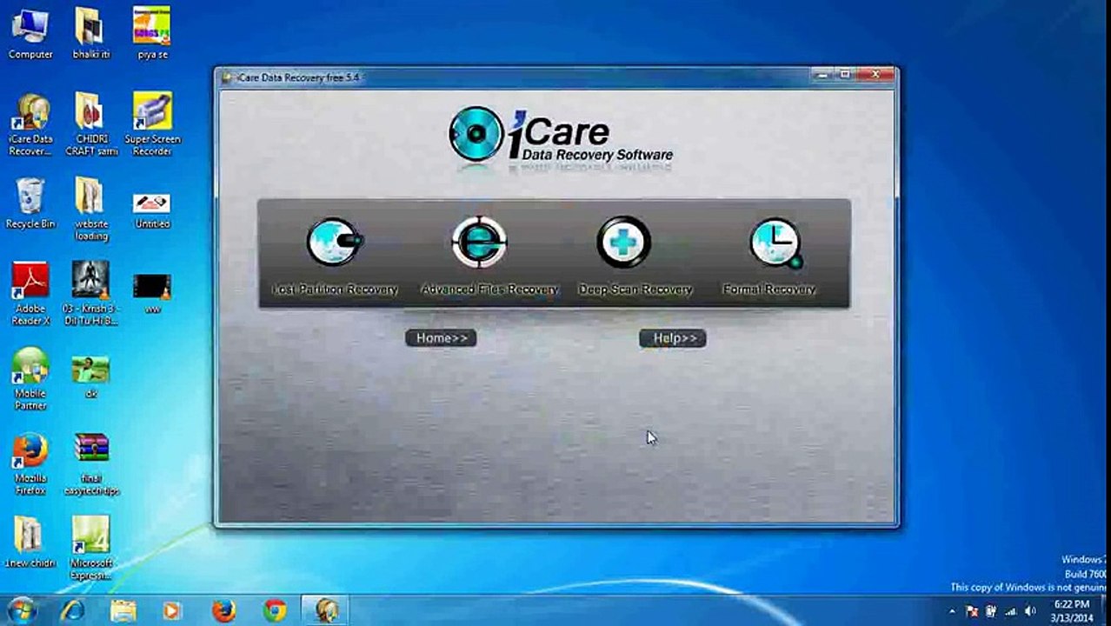Select the piya se desktop icon
This screenshot has width=1111, height=626.
(x=152, y=33)
